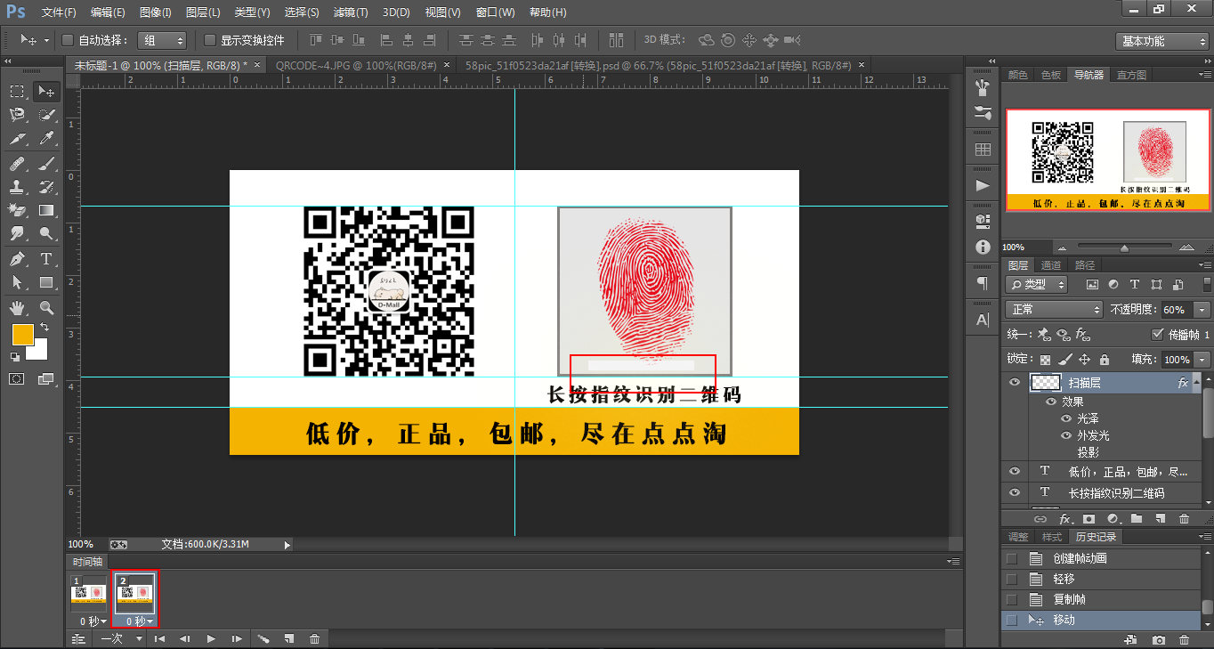This screenshot has height=649, width=1214.
Task: Go to first frame button
Action: [159, 638]
